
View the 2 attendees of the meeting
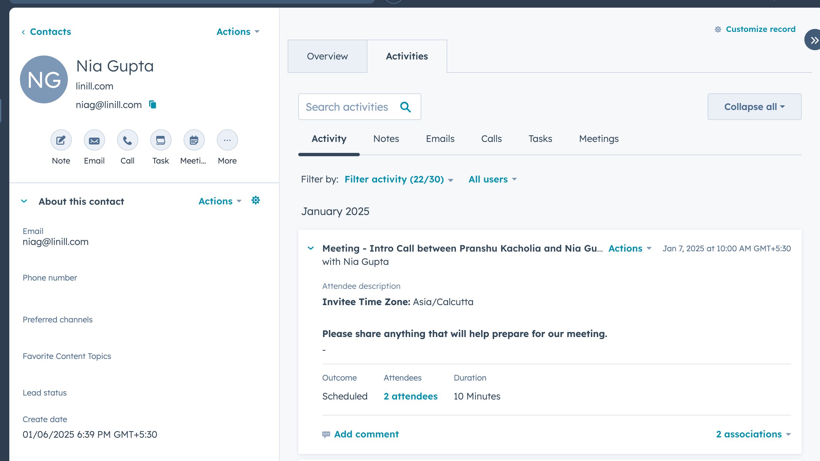[x=410, y=396]
